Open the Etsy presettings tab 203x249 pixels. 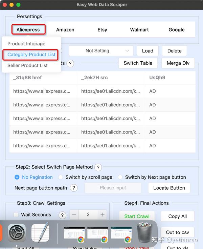coord(102,30)
